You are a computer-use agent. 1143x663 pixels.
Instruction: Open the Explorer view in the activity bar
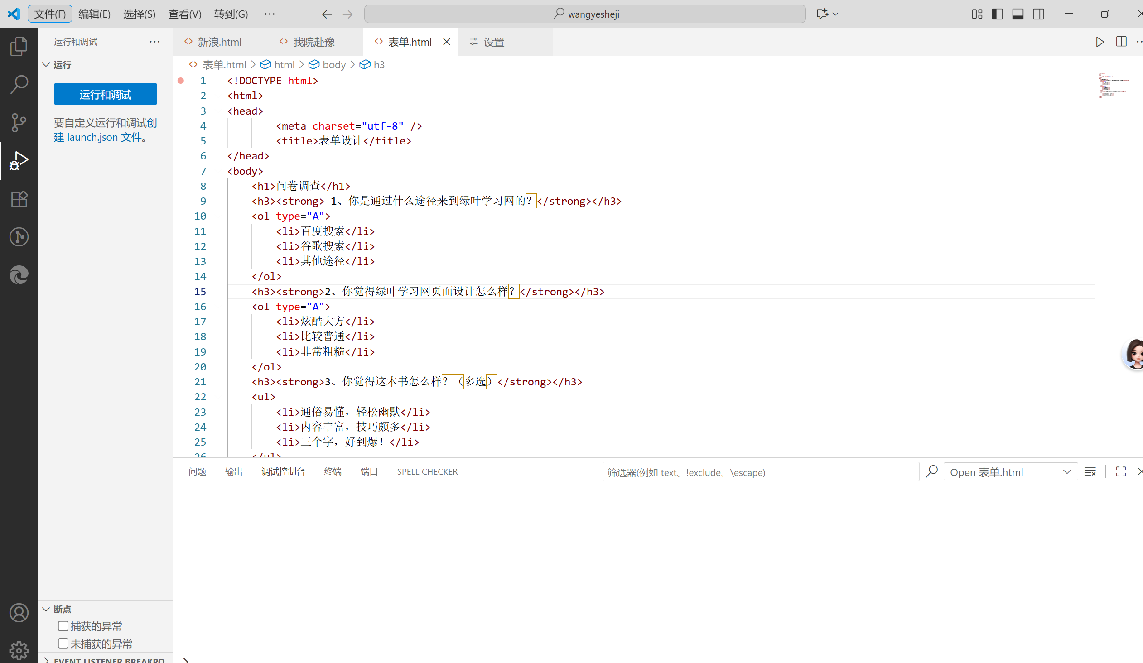pyautogui.click(x=19, y=46)
